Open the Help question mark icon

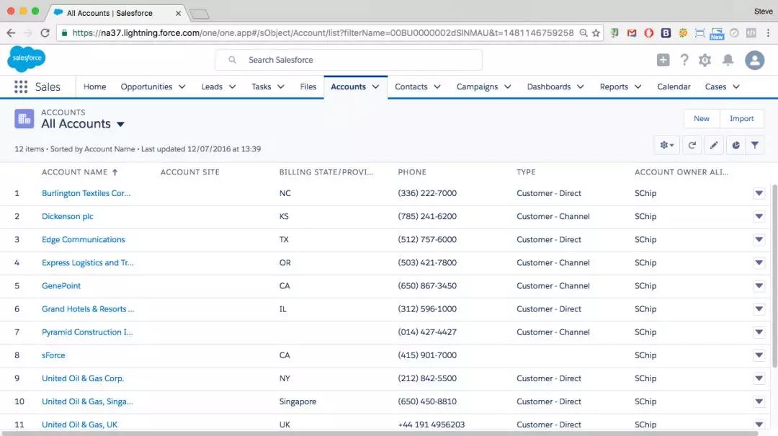684,61
